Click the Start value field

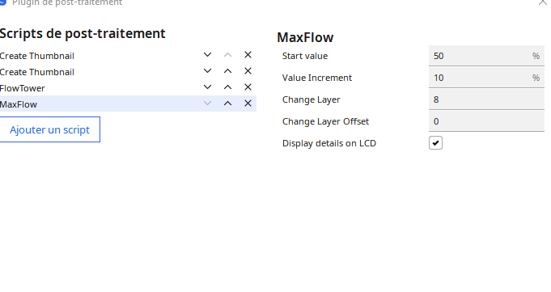coord(486,56)
